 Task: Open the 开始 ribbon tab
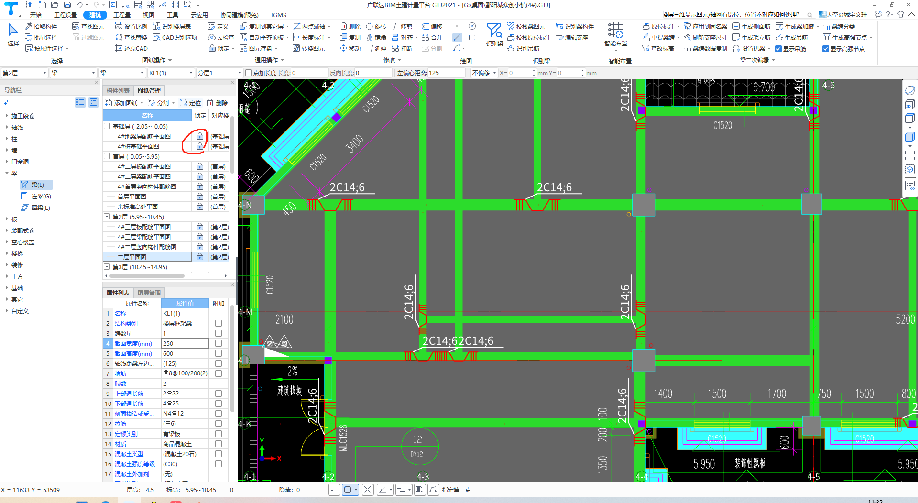[x=36, y=15]
